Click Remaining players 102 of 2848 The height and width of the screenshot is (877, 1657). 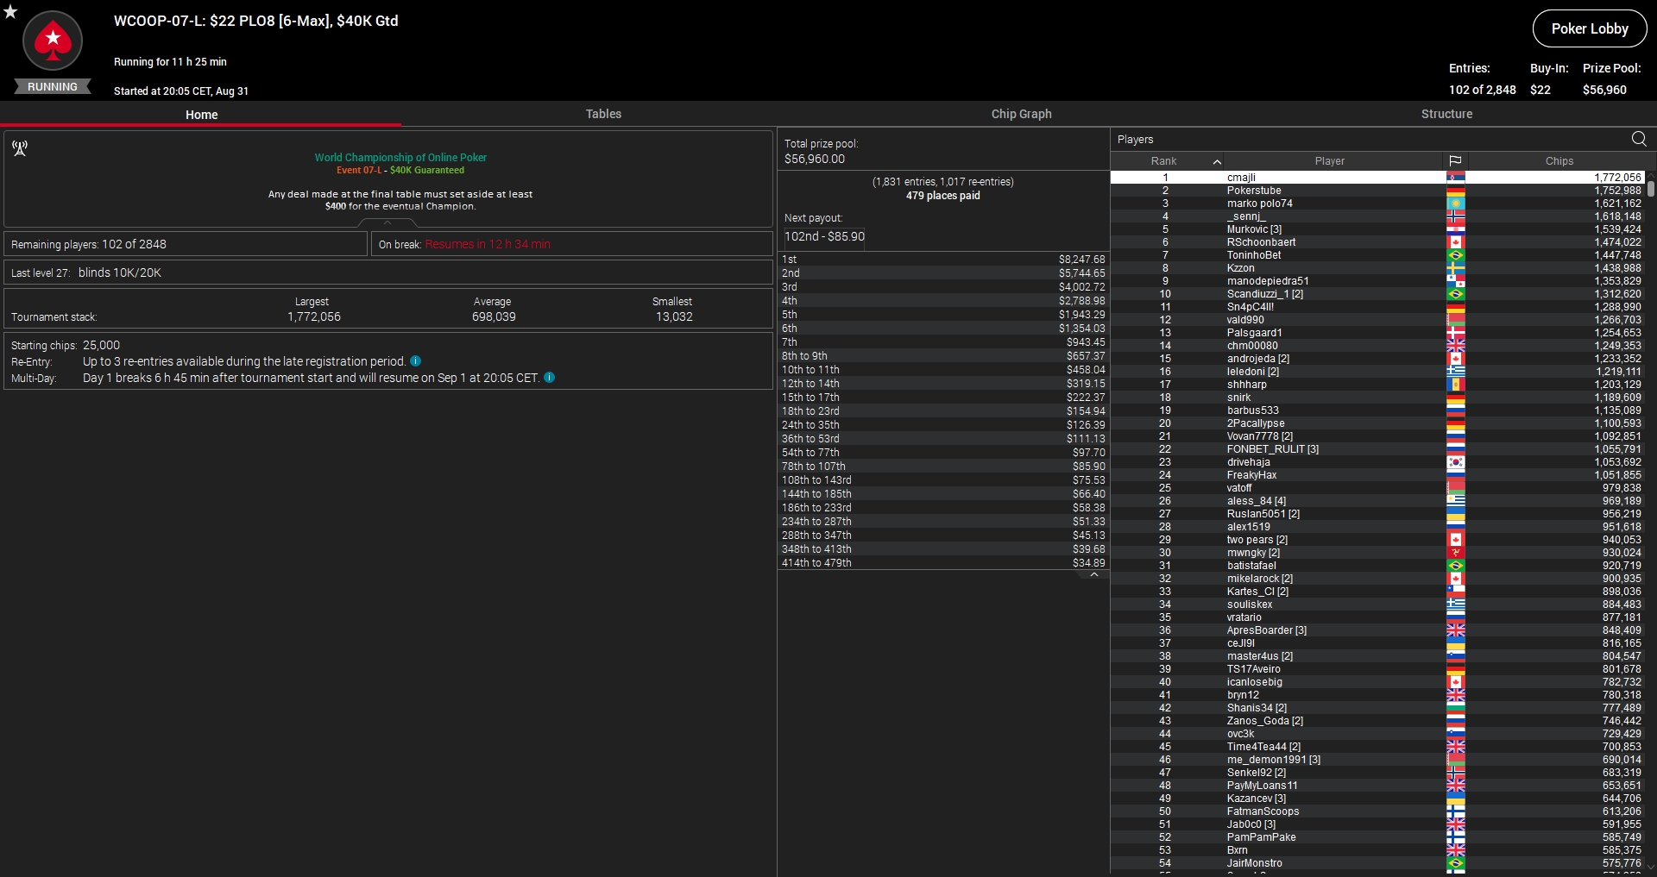(x=186, y=244)
